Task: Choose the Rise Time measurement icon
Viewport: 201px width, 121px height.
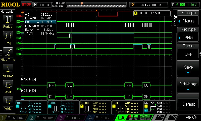Action: click(x=8, y=52)
